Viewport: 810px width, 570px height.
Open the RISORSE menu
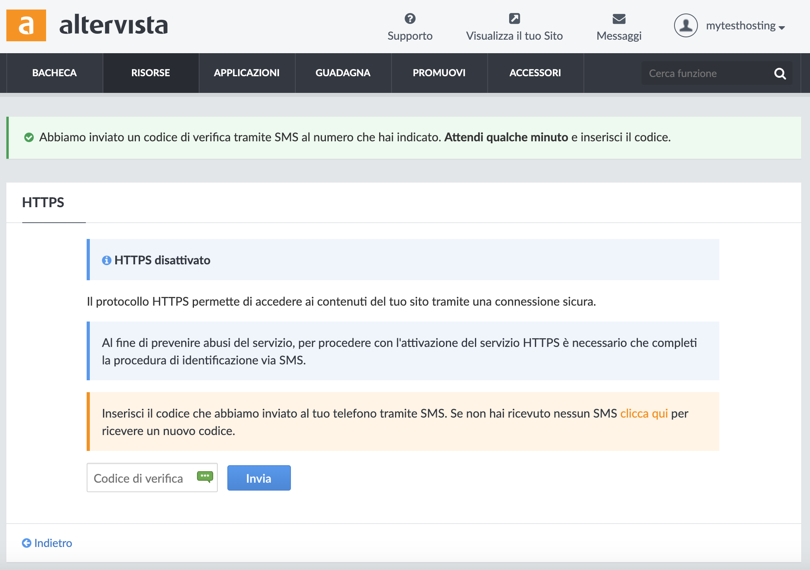[x=151, y=73]
